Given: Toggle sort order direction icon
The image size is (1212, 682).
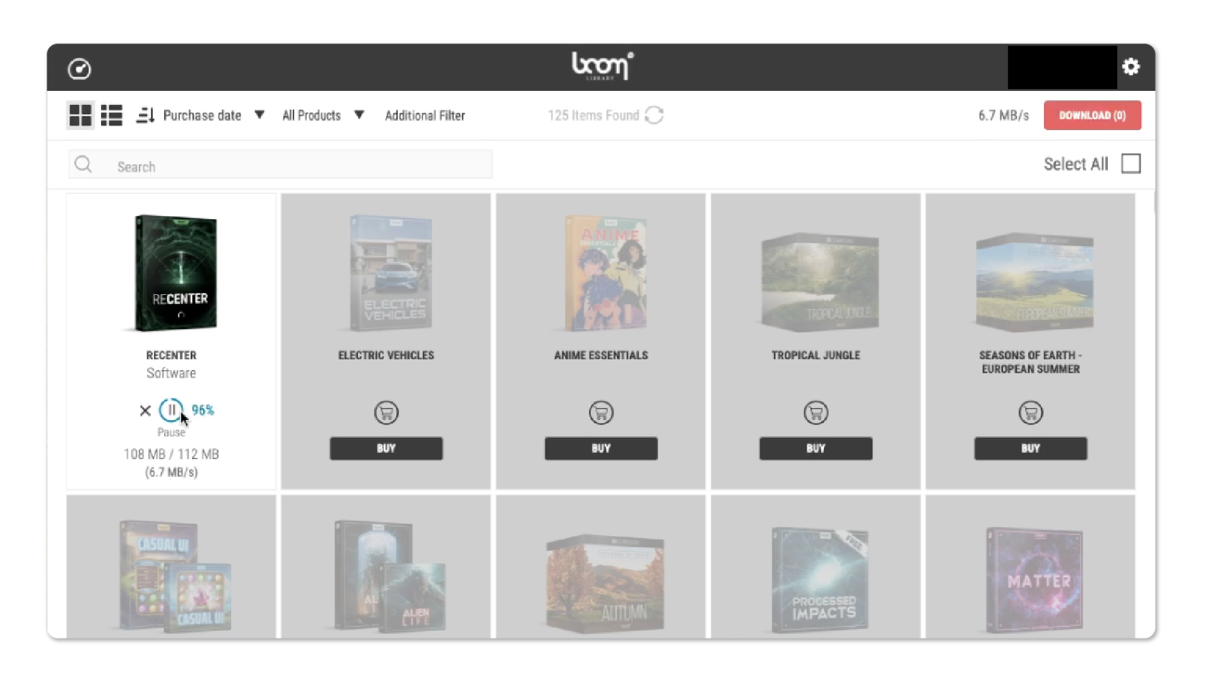Looking at the screenshot, I should point(145,116).
